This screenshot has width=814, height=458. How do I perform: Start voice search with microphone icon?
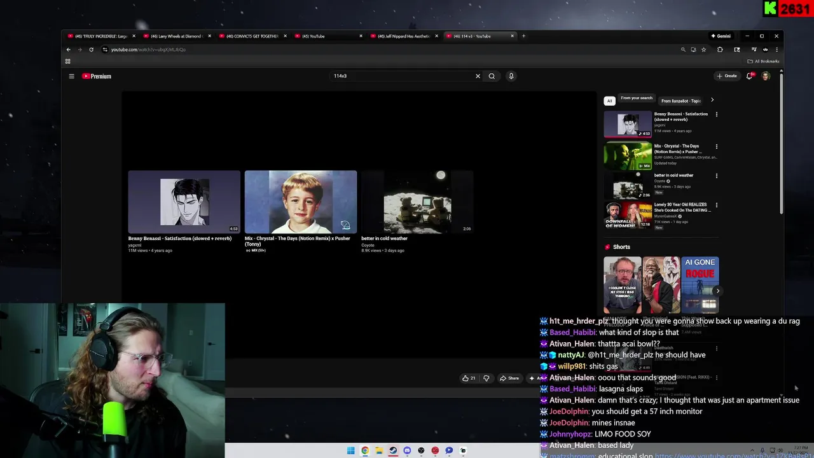tap(511, 76)
